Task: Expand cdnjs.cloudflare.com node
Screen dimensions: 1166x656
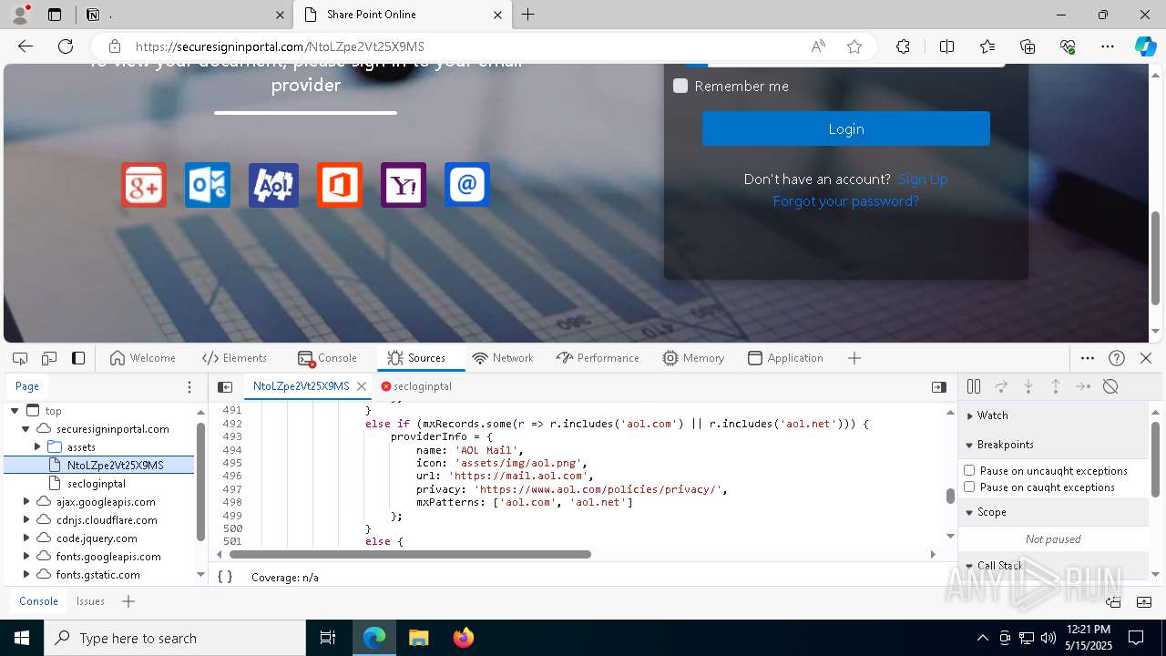Action: 26,520
